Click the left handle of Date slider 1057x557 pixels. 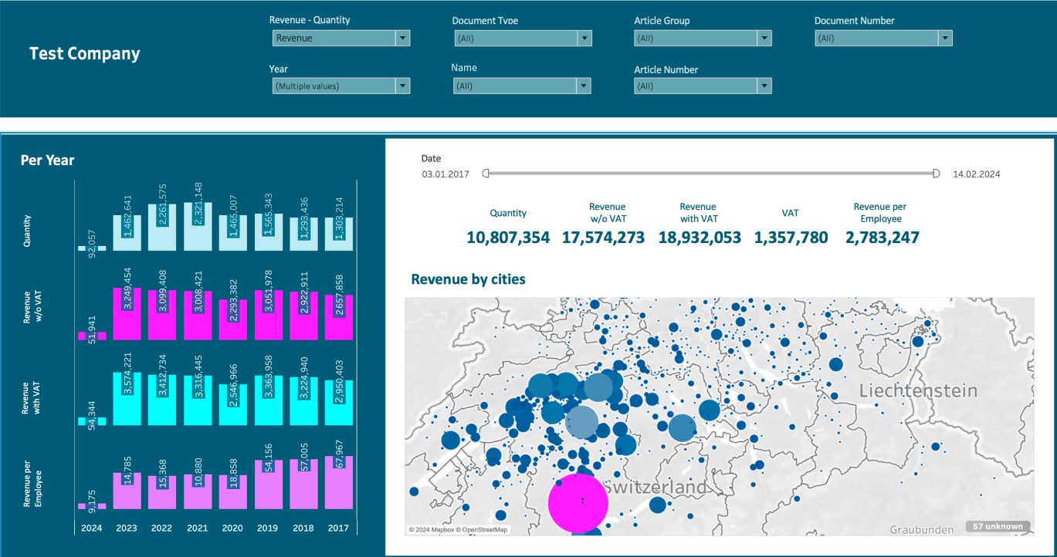pos(486,174)
